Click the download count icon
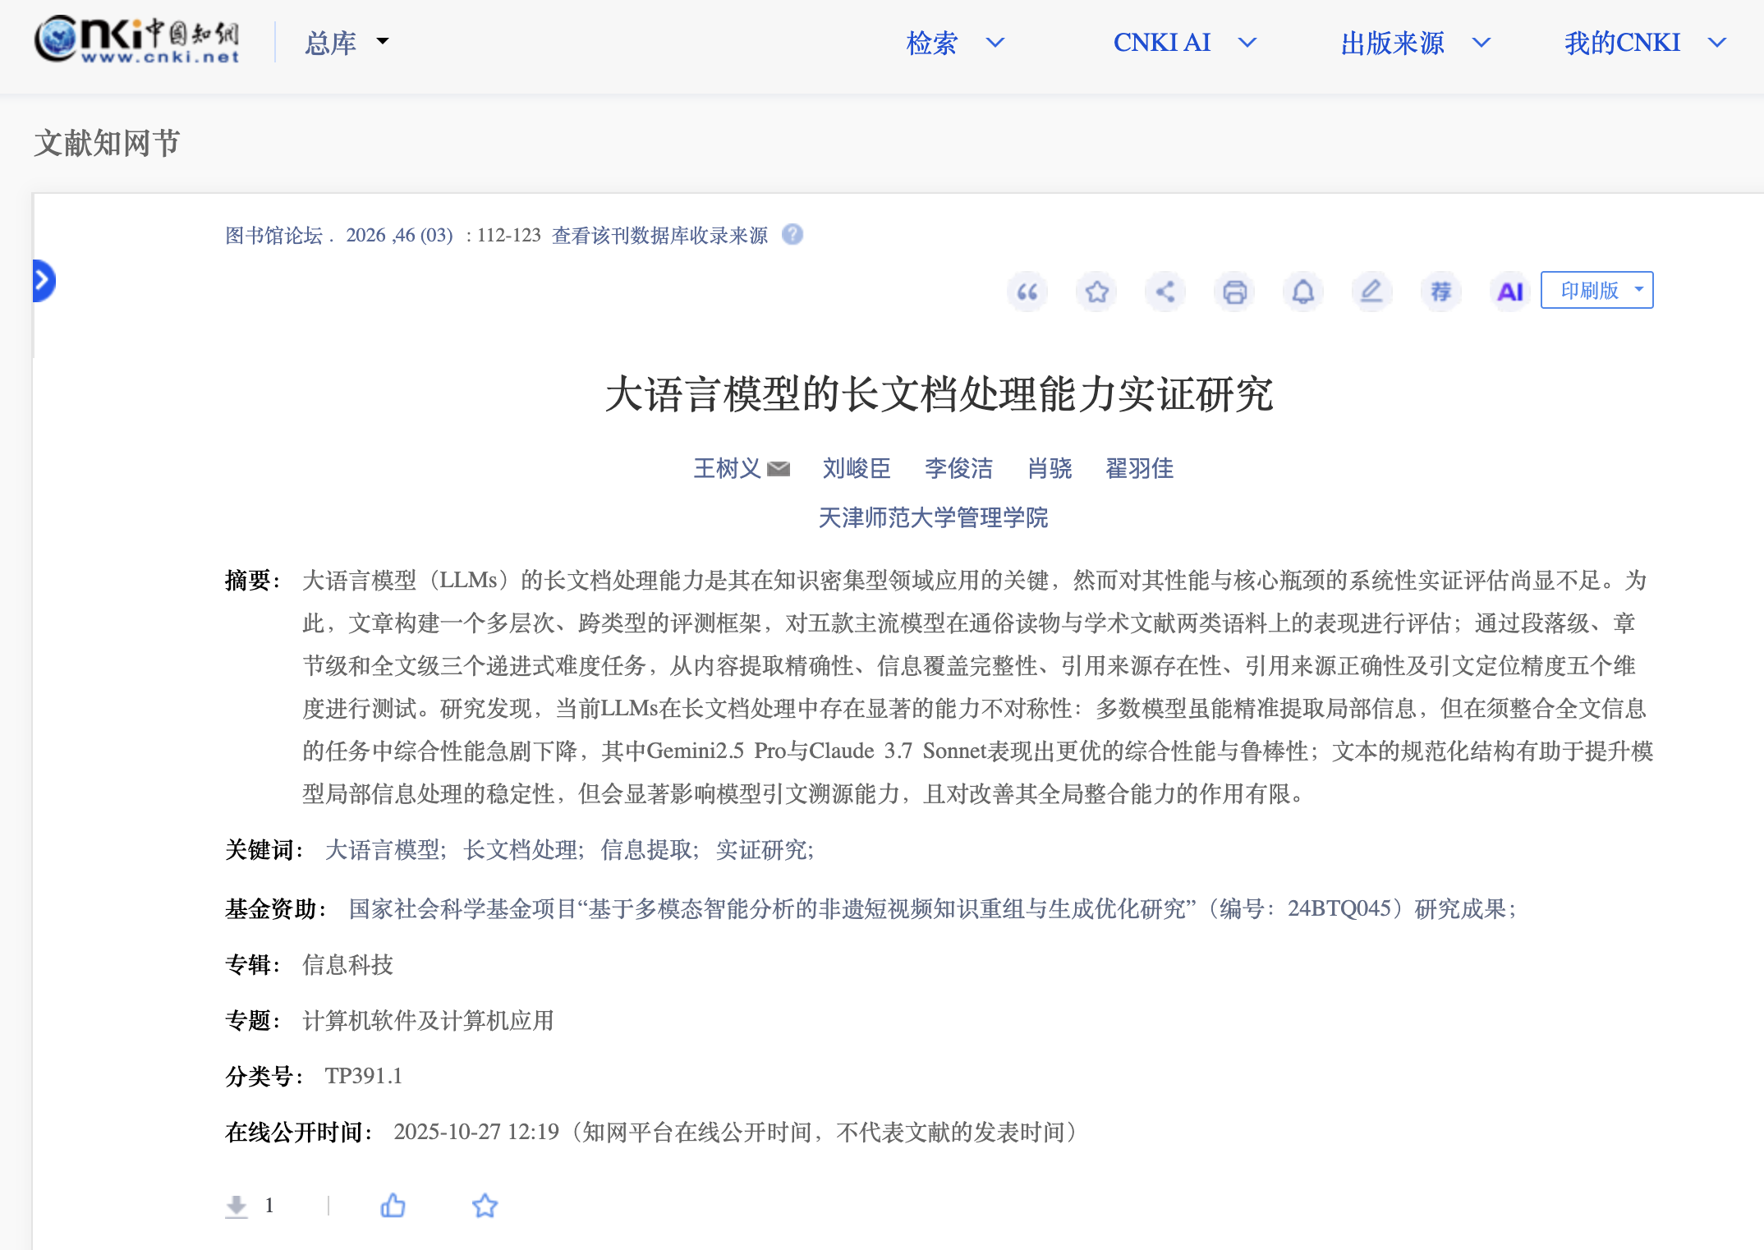This screenshot has width=1764, height=1250. pos(237,1206)
